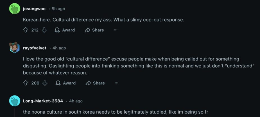This screenshot has width=260, height=117.
Task: Collapse Long-Market-3584's comment thread line
Action: tap(15, 113)
